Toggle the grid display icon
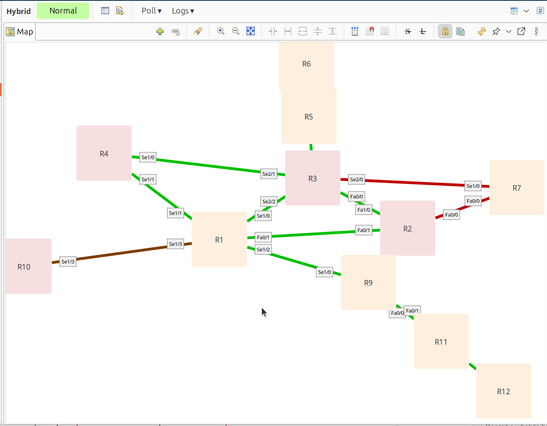The width and height of the screenshot is (547, 426). tap(385, 31)
